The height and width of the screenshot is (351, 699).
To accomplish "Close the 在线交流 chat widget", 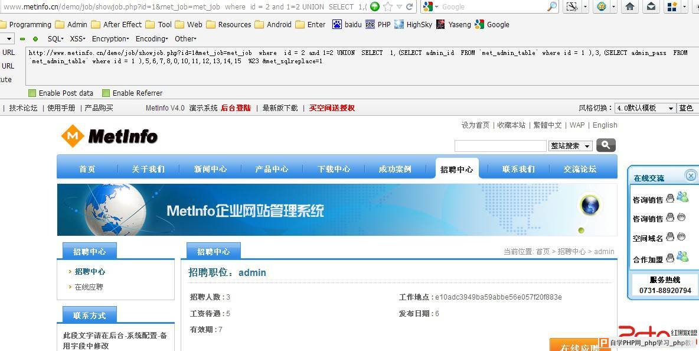I will coord(691,175).
